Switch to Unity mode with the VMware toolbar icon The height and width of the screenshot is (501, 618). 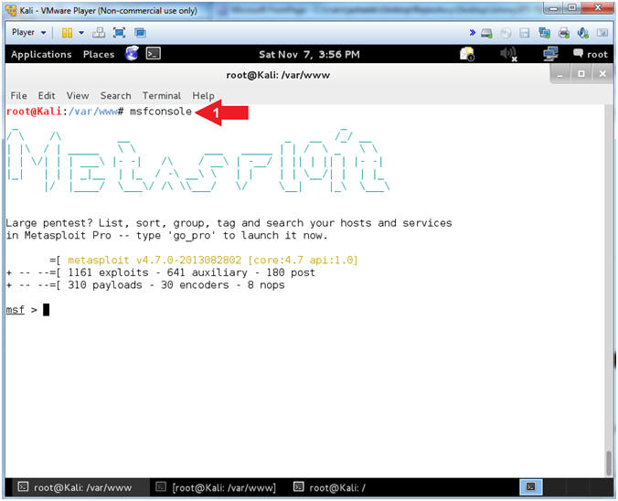(x=140, y=33)
